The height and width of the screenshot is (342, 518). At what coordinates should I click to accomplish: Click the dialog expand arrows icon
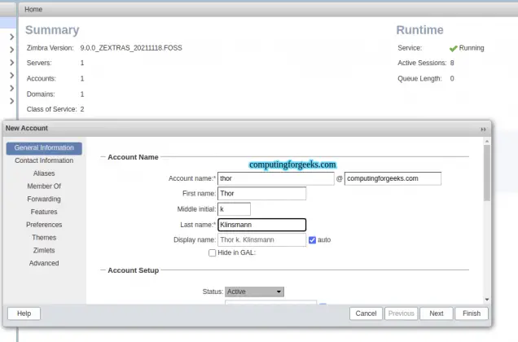[x=483, y=129]
